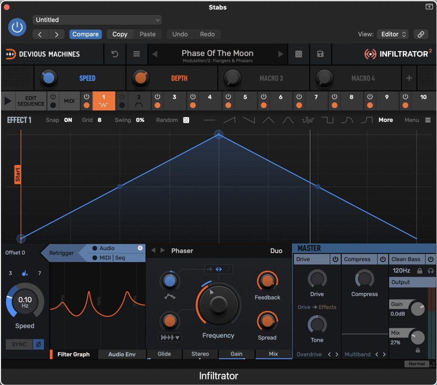Open Retrigger settings gear icon

(x=140, y=248)
